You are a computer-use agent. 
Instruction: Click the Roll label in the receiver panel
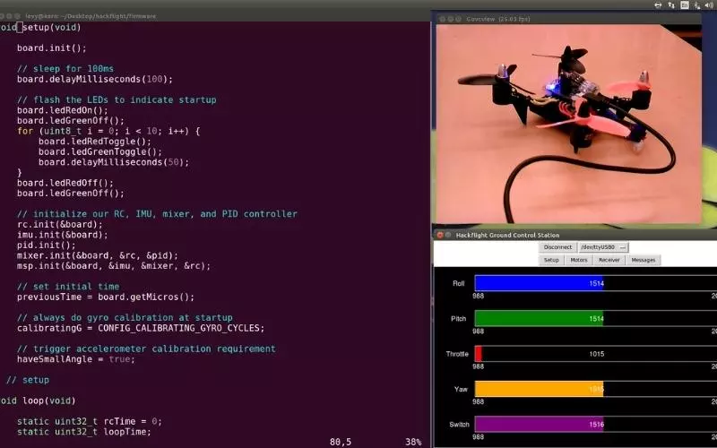(458, 283)
